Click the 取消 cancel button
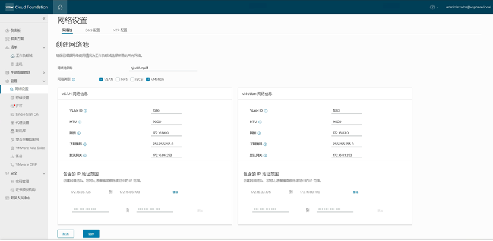 coord(66,234)
